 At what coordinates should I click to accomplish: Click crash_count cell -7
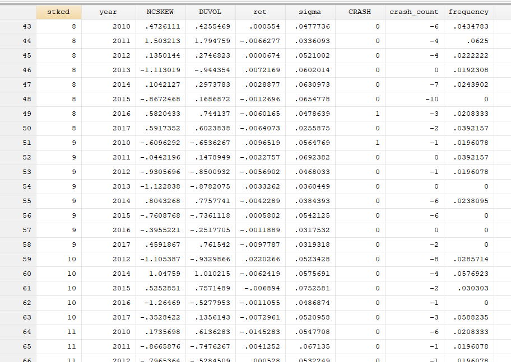414,84
